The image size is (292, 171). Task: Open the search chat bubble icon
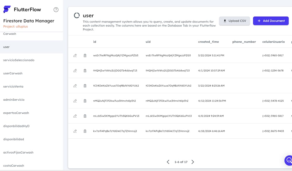coord(288,160)
